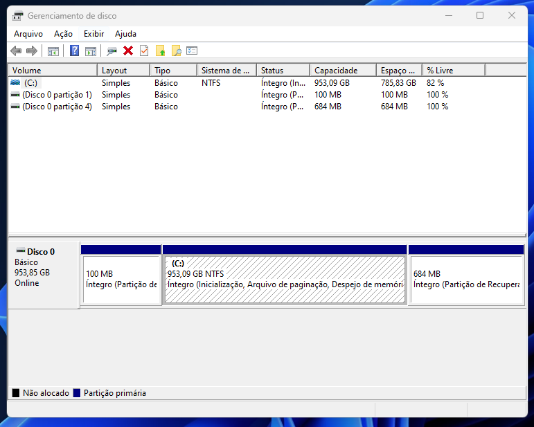Sort by the Layout column header
The image size is (534, 427).
pos(123,71)
